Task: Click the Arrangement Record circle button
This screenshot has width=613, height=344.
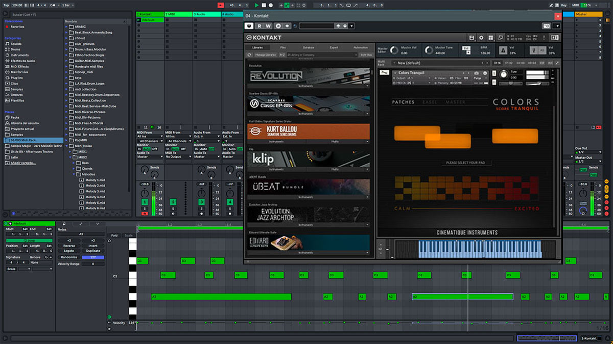Action: [271, 5]
